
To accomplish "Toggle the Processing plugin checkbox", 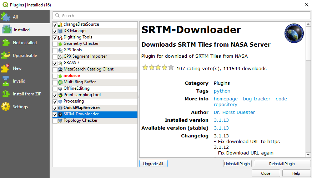I will [x=55, y=101].
